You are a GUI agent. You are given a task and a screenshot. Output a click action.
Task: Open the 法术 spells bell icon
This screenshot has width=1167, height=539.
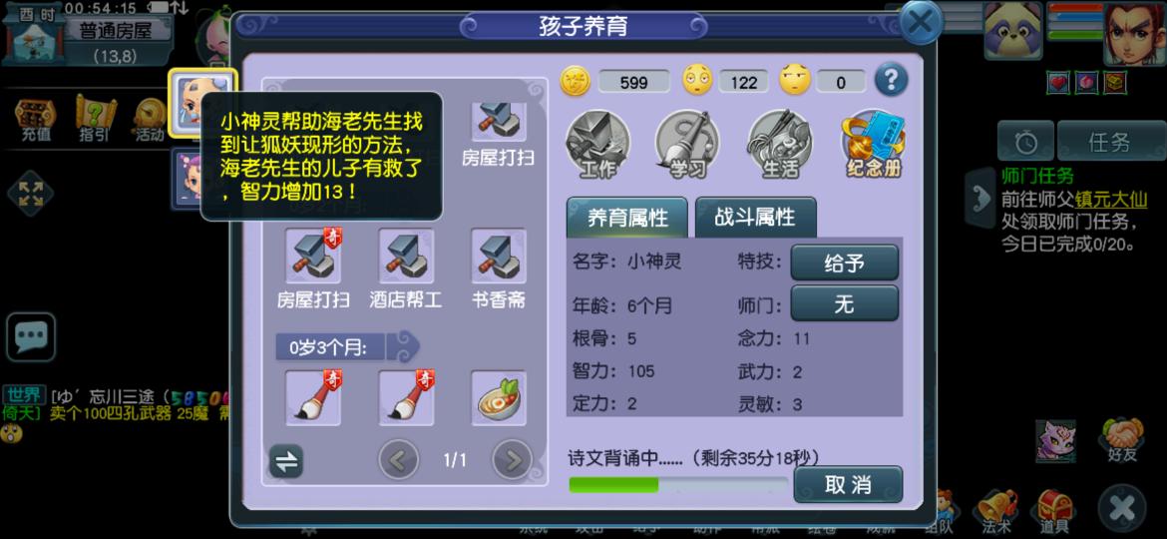pos(996,512)
